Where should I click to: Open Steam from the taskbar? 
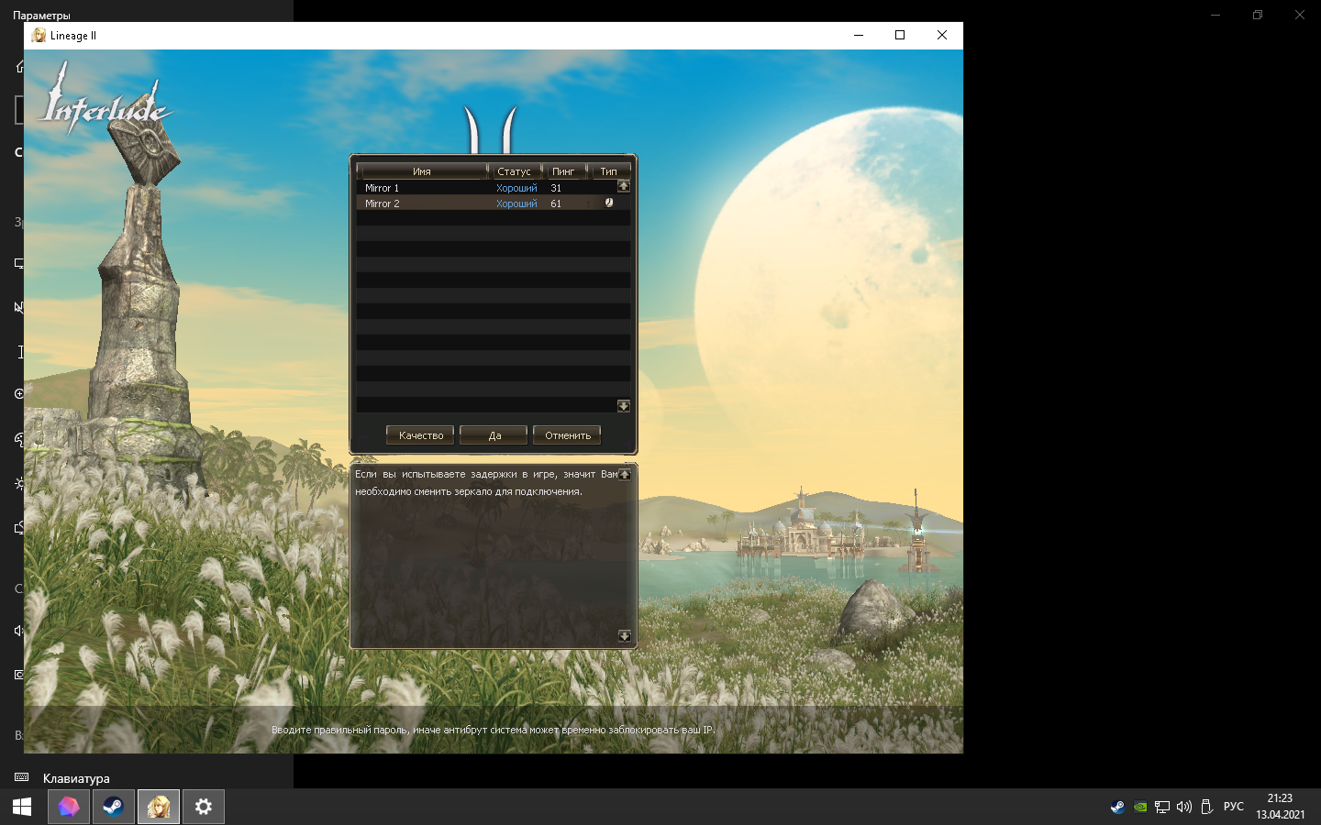pos(113,807)
